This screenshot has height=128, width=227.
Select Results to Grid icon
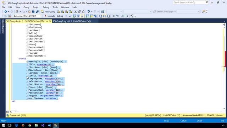click(x=104, y=16)
